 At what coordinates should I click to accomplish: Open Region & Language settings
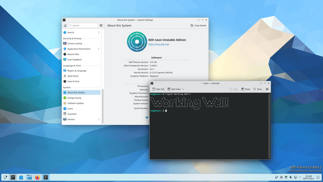(81, 71)
